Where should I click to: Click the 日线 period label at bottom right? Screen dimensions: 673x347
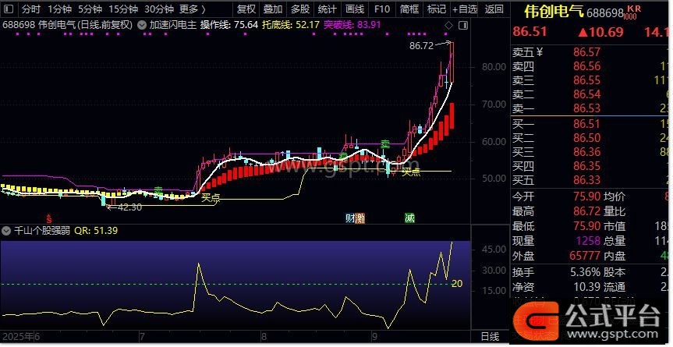(x=489, y=337)
